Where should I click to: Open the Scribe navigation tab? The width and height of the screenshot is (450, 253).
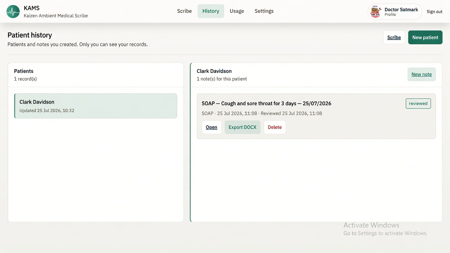pos(184,11)
